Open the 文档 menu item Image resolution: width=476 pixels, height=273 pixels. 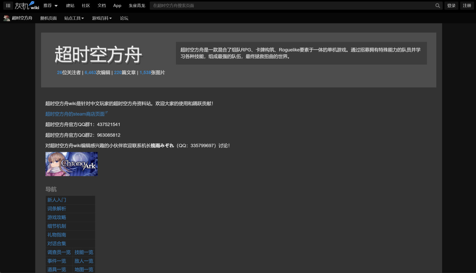[x=102, y=6]
